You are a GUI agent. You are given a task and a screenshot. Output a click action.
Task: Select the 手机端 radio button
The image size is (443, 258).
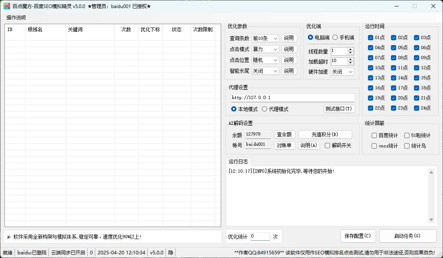pos(336,38)
